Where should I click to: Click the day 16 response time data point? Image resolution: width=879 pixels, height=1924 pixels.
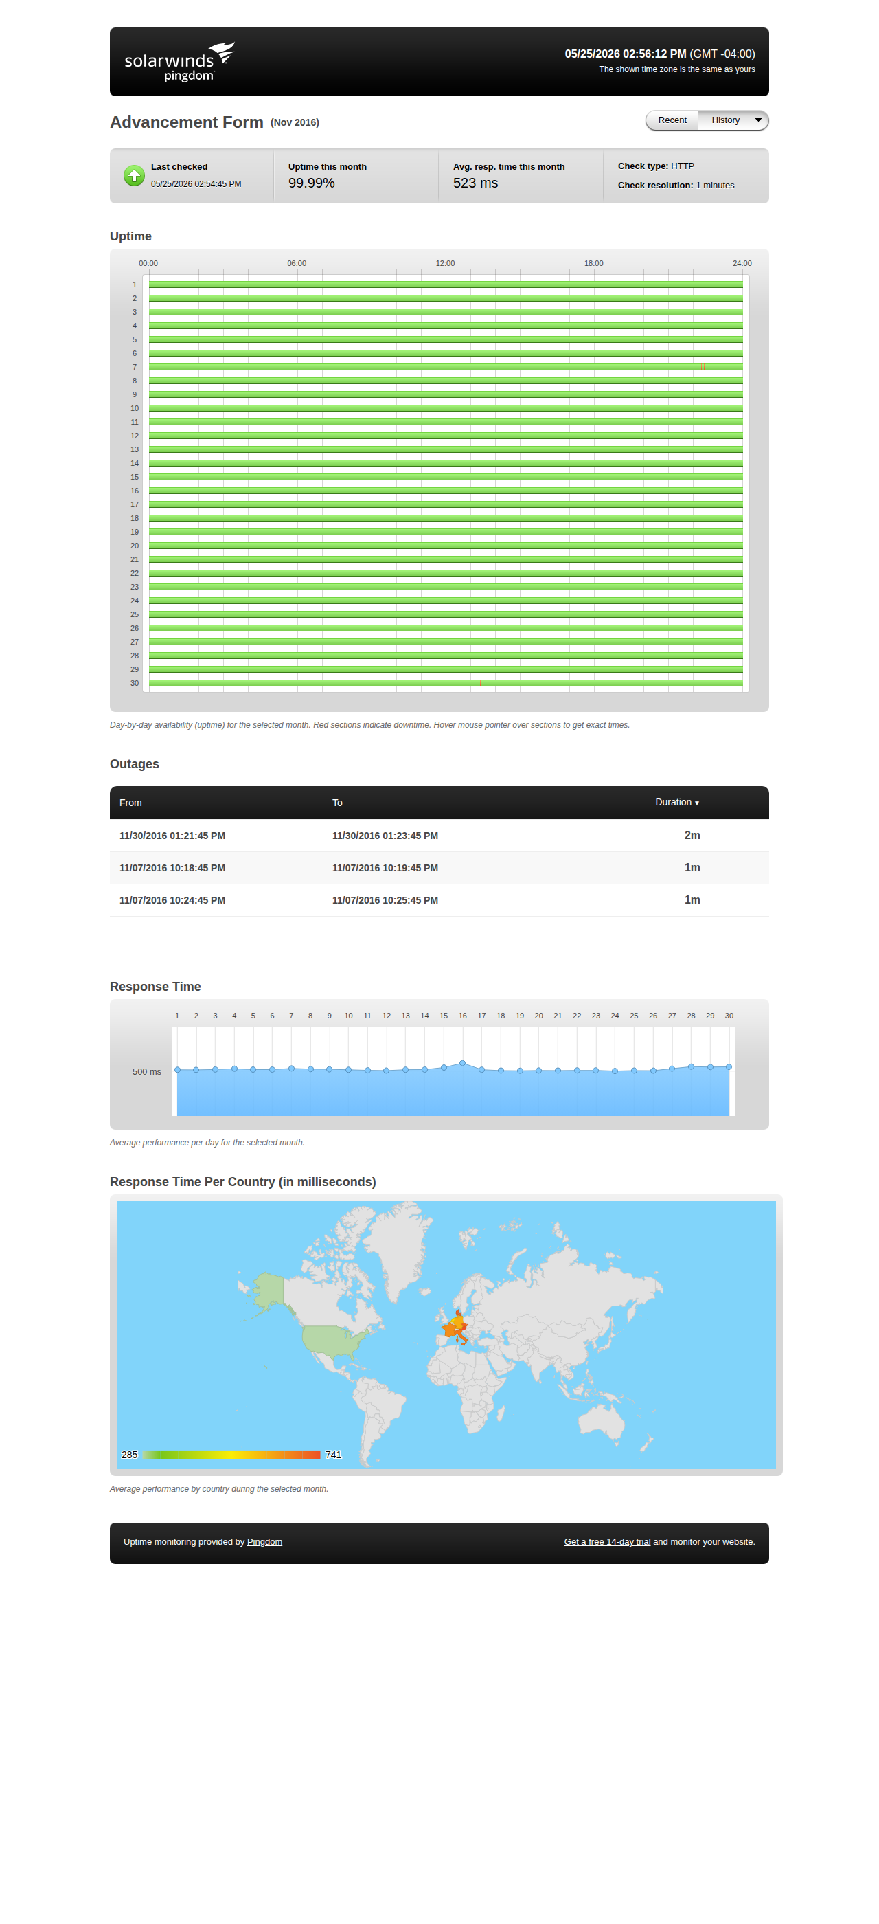(x=462, y=1062)
